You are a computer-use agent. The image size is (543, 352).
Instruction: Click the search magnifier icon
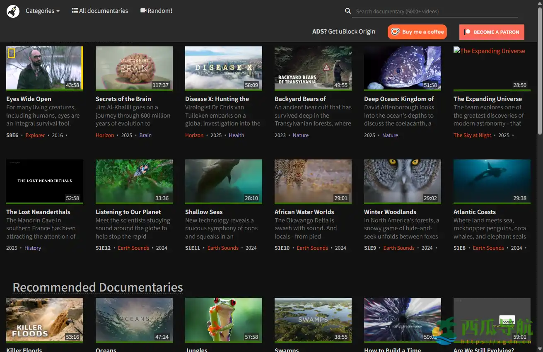(x=348, y=11)
